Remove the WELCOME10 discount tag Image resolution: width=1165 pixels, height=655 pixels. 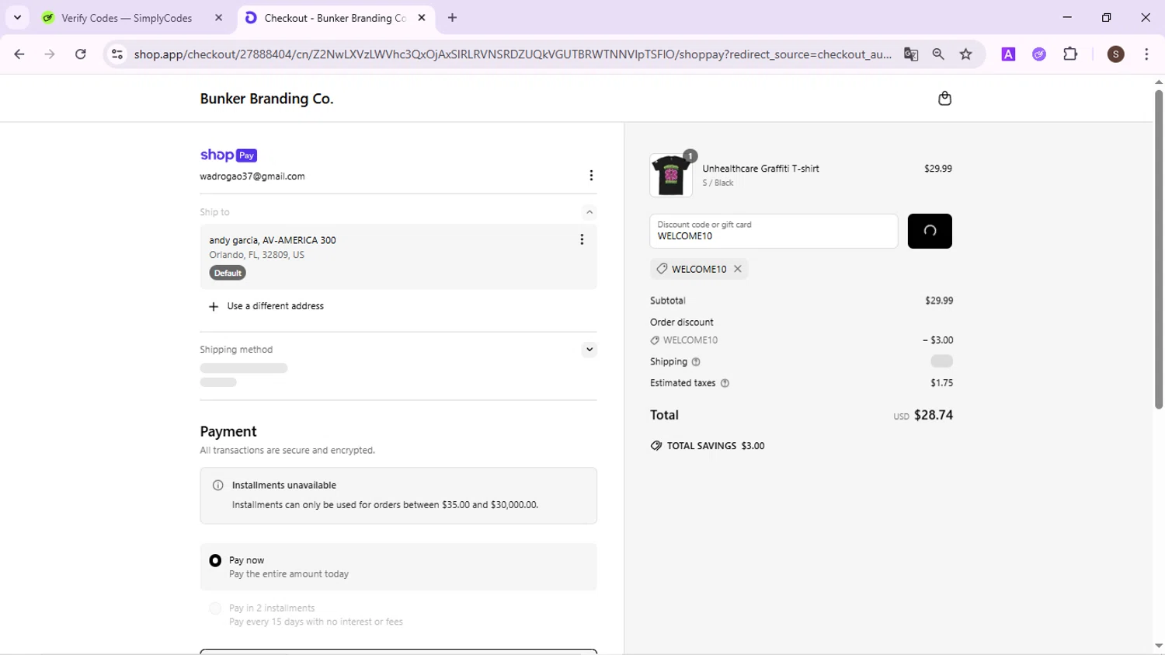click(x=738, y=269)
